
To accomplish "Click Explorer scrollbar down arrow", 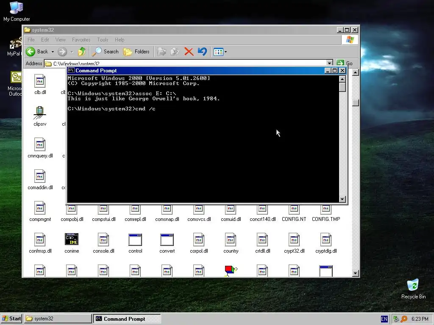I will [356, 273].
